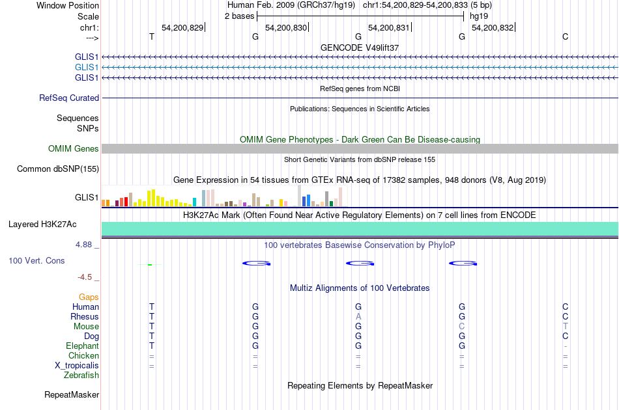Select the Rhesus species label
Screen dimensions: 619x410
85,316
